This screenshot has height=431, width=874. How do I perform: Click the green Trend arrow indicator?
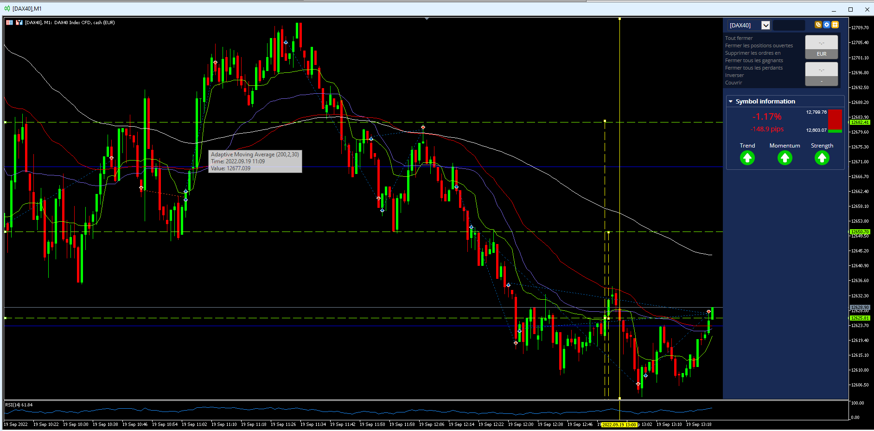click(747, 158)
